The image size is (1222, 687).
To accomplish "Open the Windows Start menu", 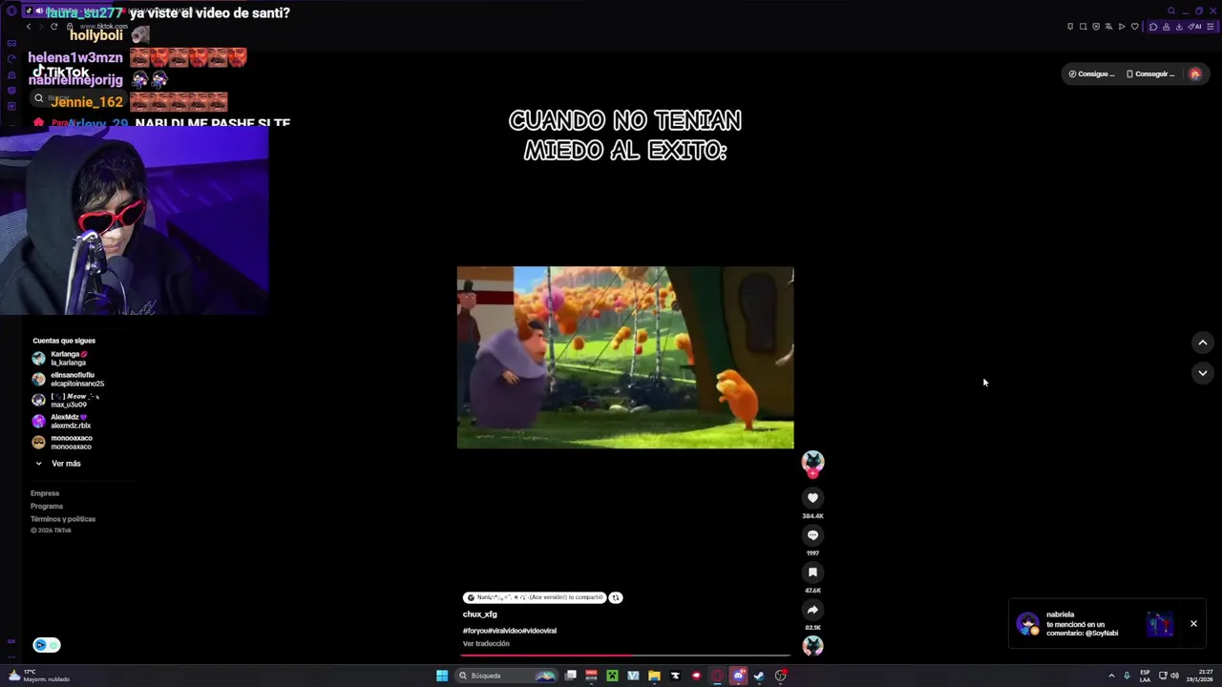I will (442, 676).
